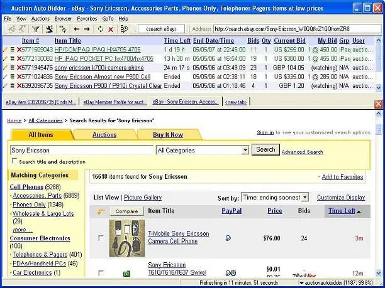Tick 'Search title and description' checkbox
The image size is (385, 288).
14,161
